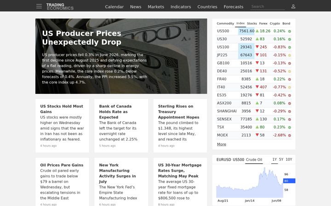Show the EURUSD chart
This screenshot has width=331, height=206.
coord(224,160)
